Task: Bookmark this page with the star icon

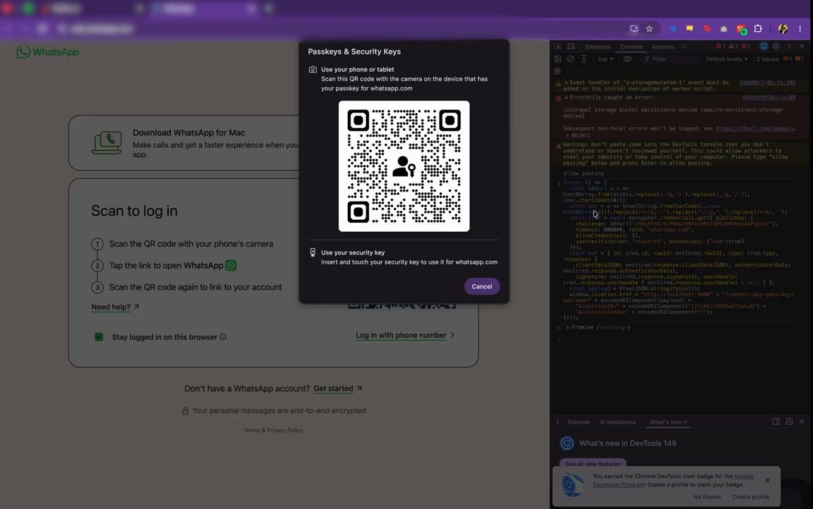Action: pos(649,29)
